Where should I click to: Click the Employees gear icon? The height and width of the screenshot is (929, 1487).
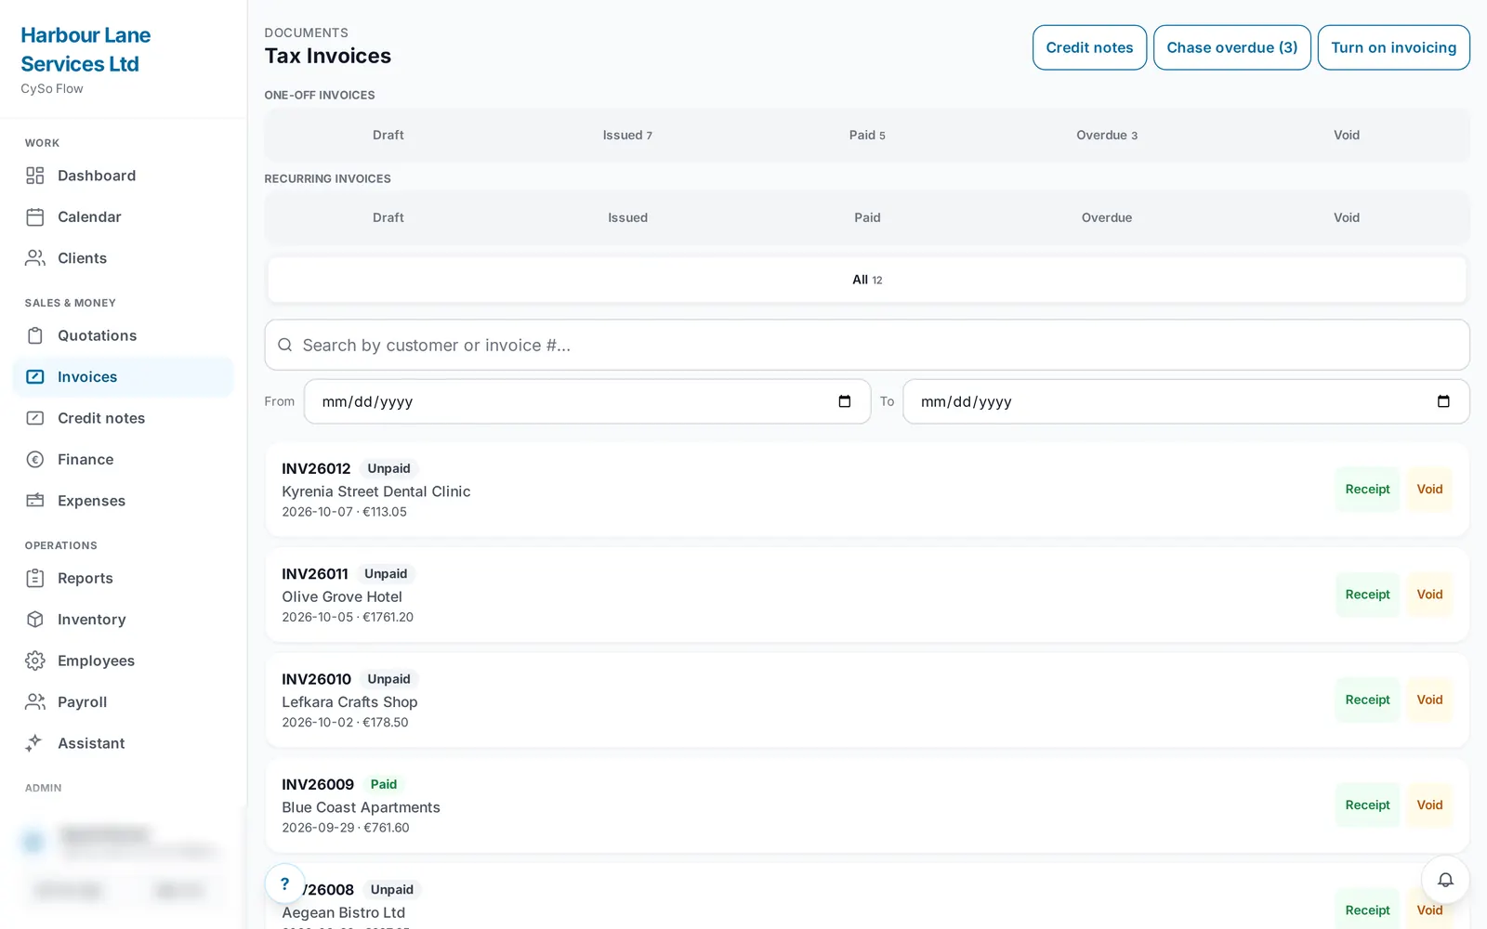pos(35,661)
